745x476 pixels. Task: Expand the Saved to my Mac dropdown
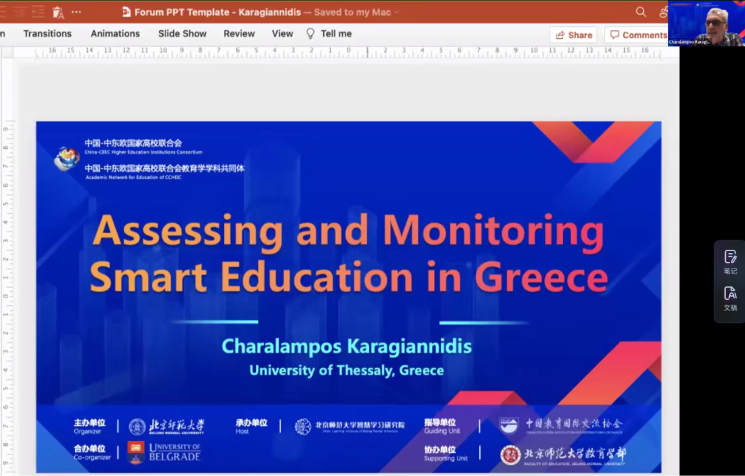pos(396,13)
